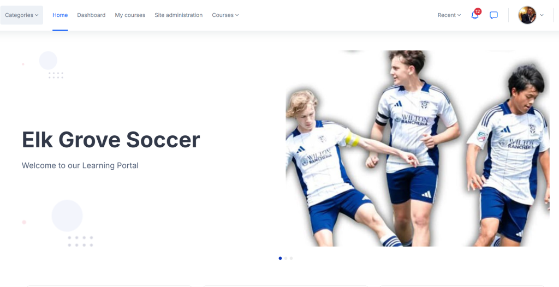The height and width of the screenshot is (287, 559).
Task: Navigate to My courses
Action: [x=130, y=15]
